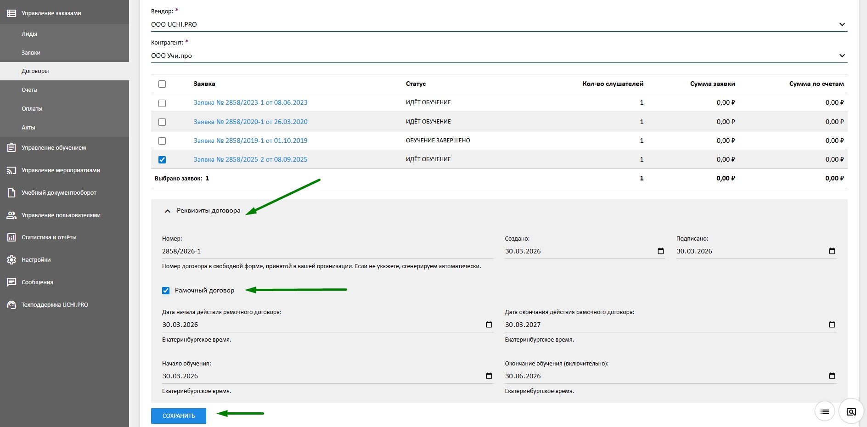Uncheck the Рамочный договор checkbox
Viewport: 867px width, 427px height.
(166, 291)
